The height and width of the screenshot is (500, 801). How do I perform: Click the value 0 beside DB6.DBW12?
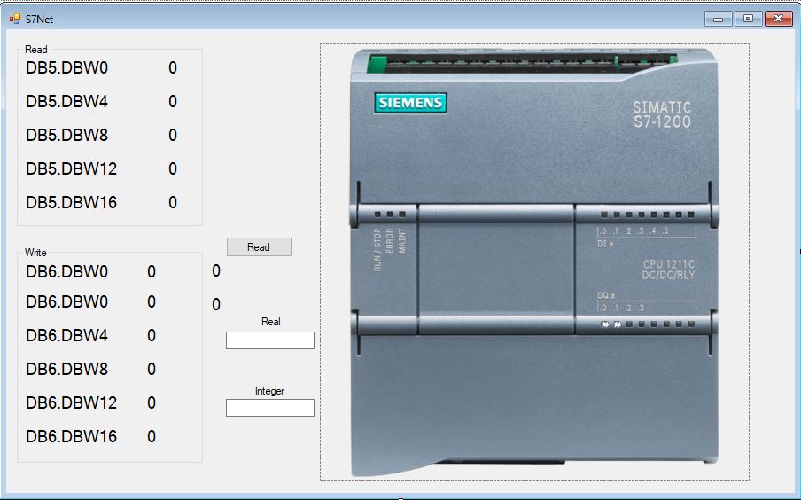(152, 403)
